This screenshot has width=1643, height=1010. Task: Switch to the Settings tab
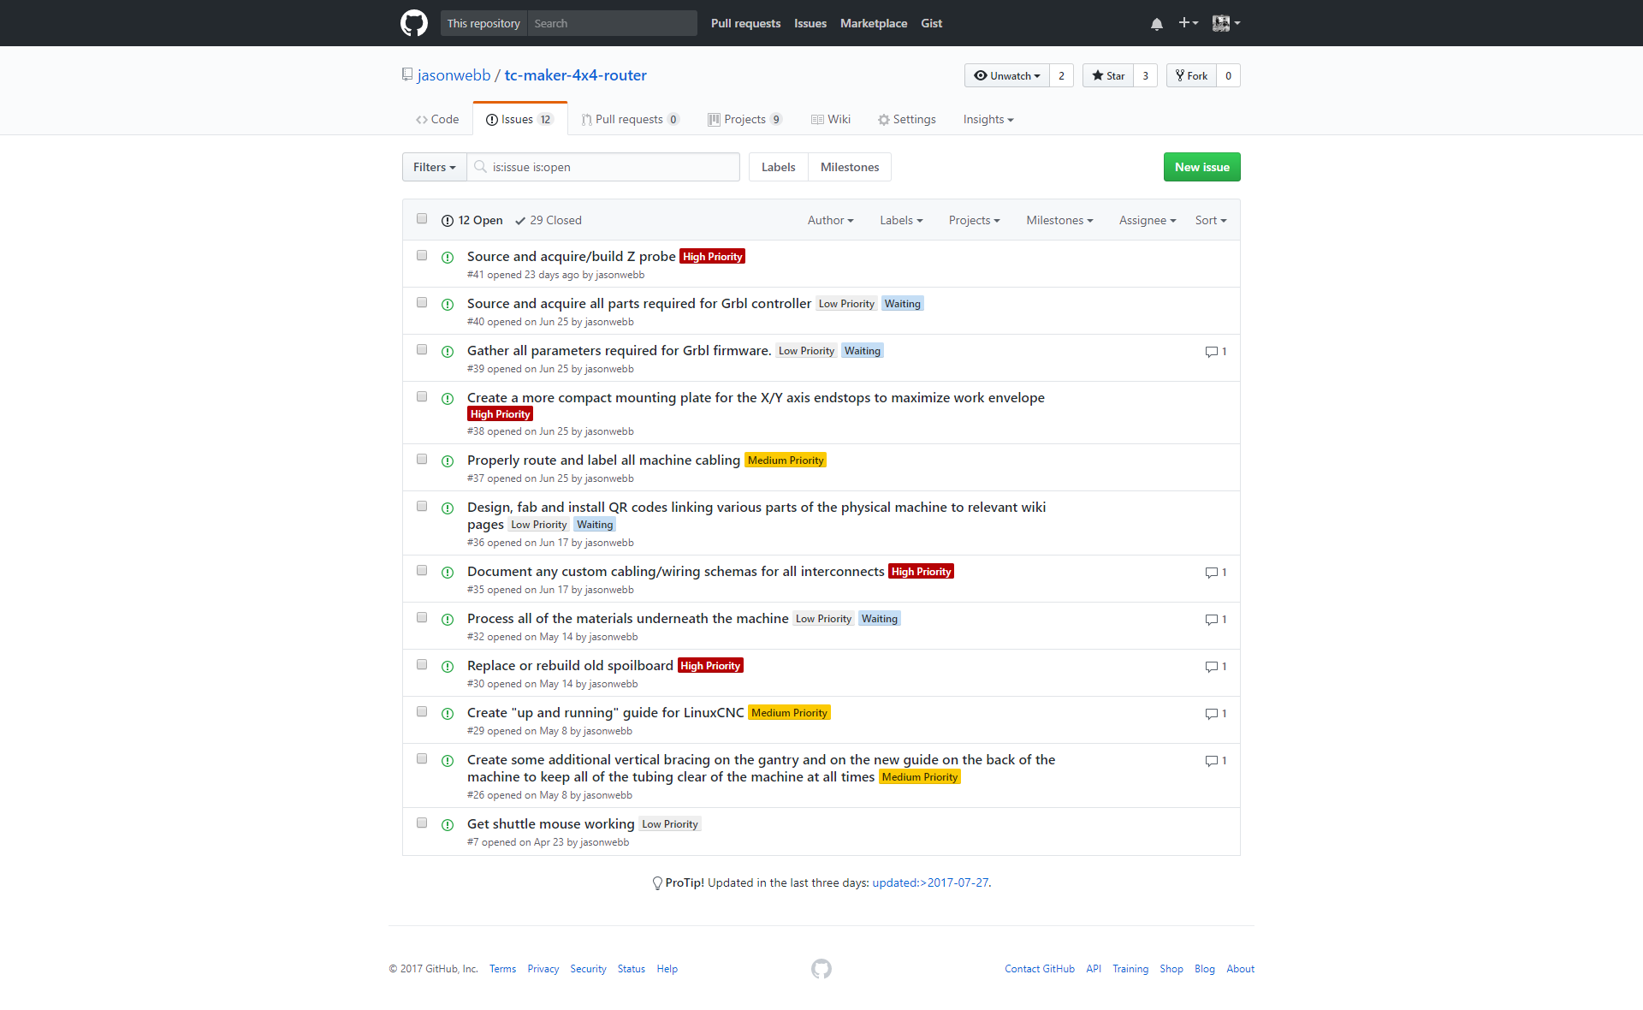(907, 119)
